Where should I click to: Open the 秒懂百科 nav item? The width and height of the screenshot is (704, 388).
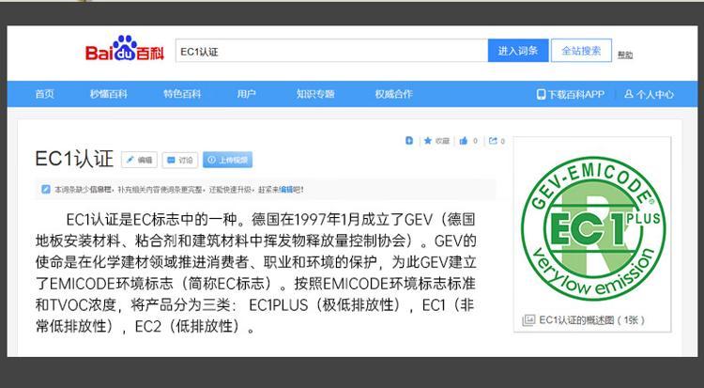coord(109,94)
